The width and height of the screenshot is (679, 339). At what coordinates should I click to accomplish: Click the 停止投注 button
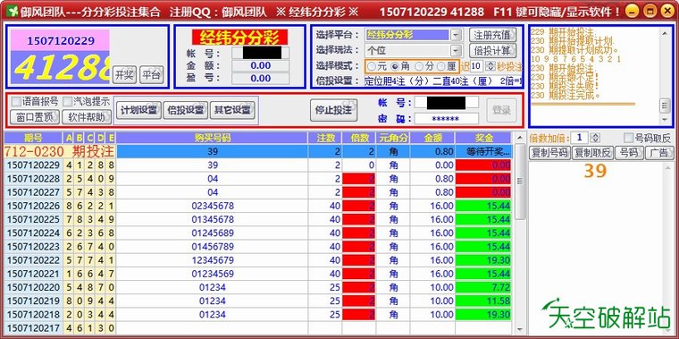point(333,110)
